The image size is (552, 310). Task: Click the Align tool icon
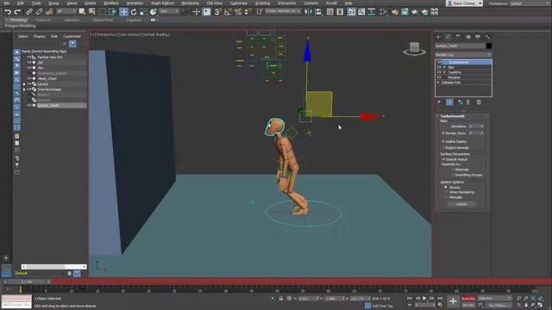[x=318, y=12]
